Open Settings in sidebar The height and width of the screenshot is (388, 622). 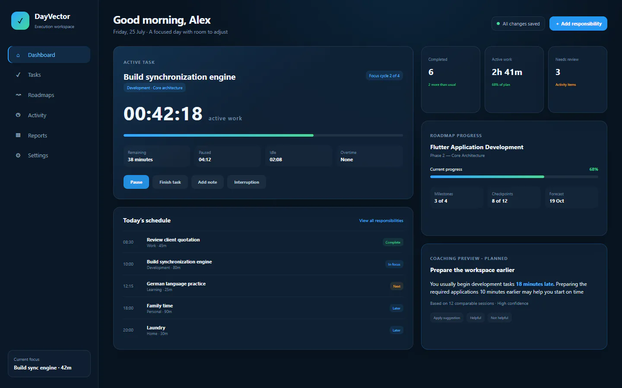point(49,155)
